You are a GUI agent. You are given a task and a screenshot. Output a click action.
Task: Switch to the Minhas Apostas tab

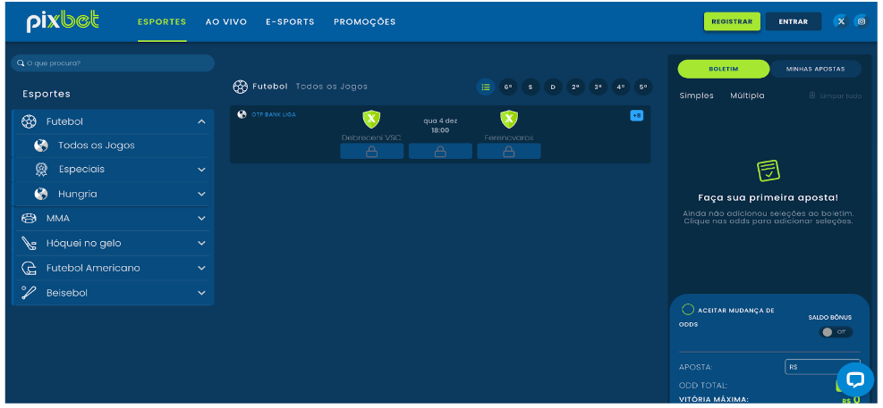point(815,69)
